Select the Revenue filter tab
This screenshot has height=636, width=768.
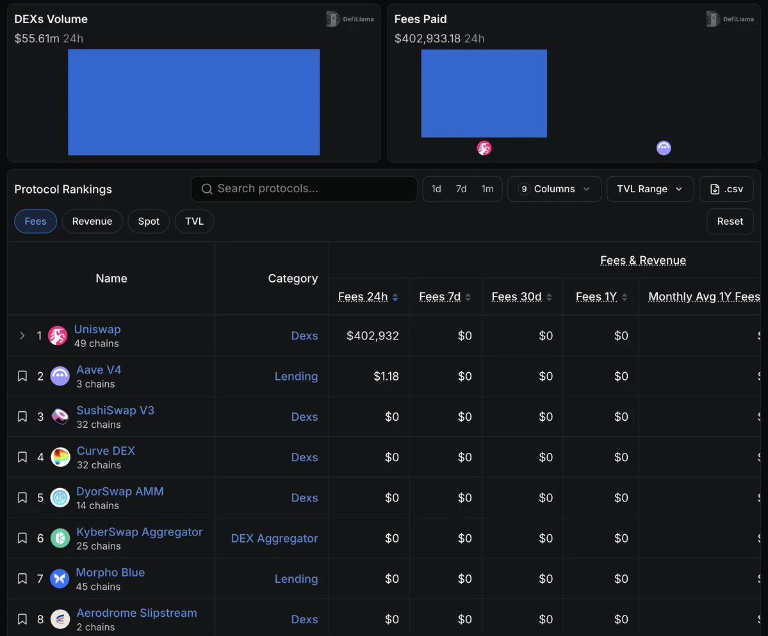[92, 222]
